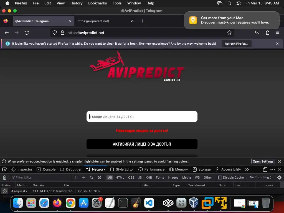Image resolution: width=284 pixels, height=213 pixels.
Task: Switch to the Storage tab
Action: click(x=202, y=169)
